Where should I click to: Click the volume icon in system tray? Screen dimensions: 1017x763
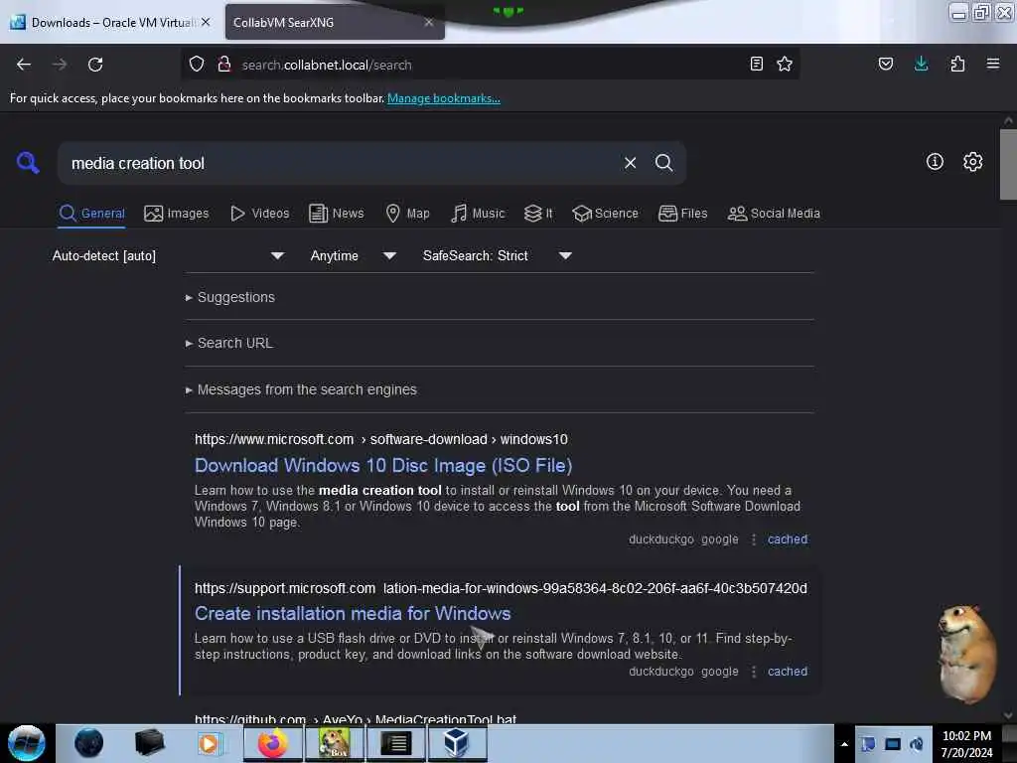(x=917, y=744)
